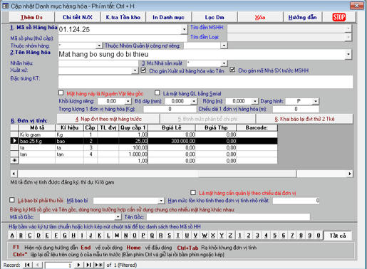
Task: Click the form window title icon
Action: [5, 6]
